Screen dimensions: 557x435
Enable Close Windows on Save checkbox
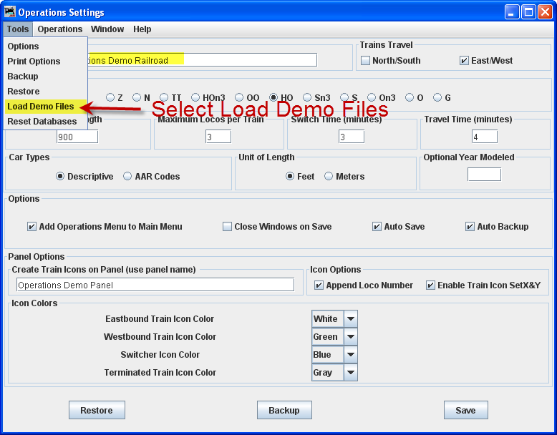228,227
